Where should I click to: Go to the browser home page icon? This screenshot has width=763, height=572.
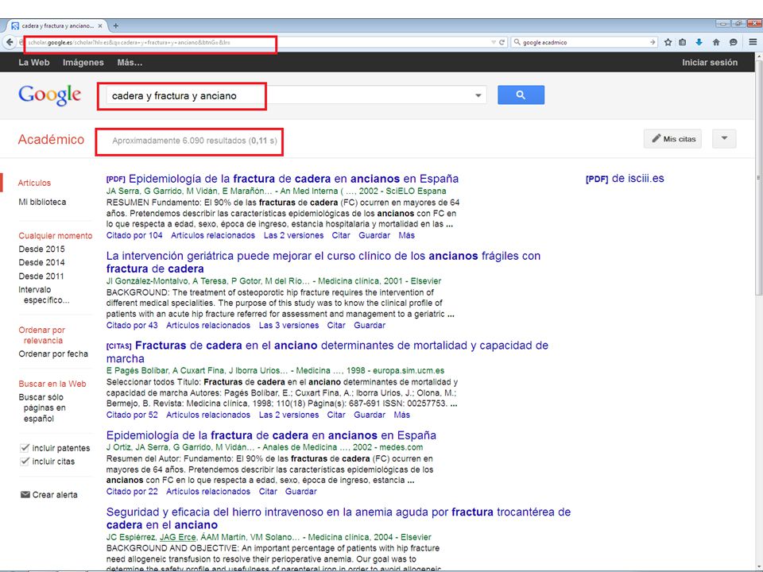click(x=716, y=42)
